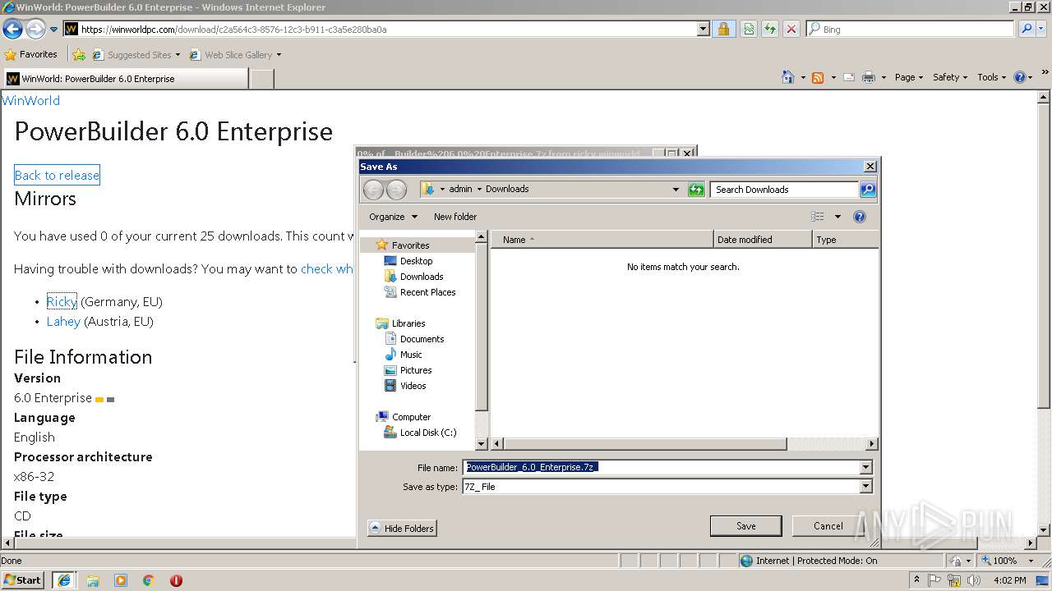Image resolution: width=1052 pixels, height=591 pixels.
Task: Expand the views dropdown arrow
Action: pyautogui.click(x=837, y=217)
